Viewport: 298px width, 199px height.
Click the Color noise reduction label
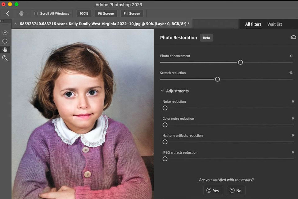(x=178, y=118)
